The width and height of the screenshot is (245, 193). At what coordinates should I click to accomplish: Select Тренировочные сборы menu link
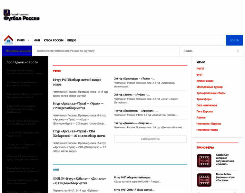point(211,93)
